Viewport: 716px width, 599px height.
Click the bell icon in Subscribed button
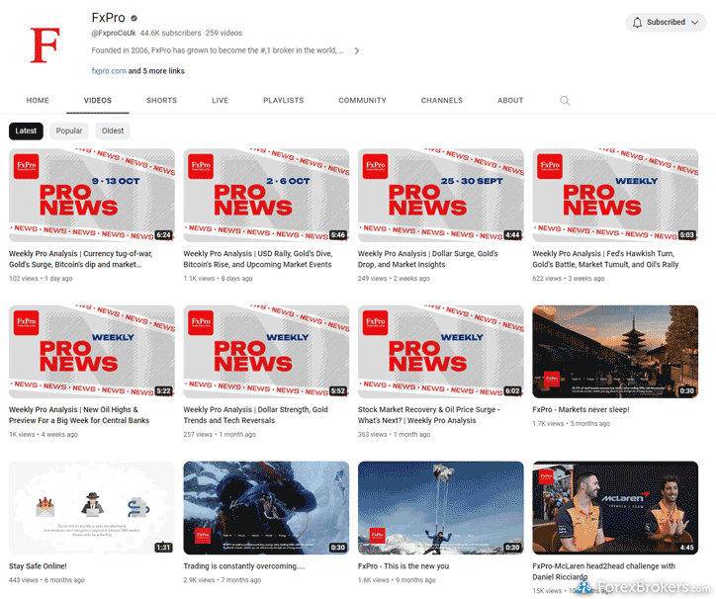(x=637, y=22)
